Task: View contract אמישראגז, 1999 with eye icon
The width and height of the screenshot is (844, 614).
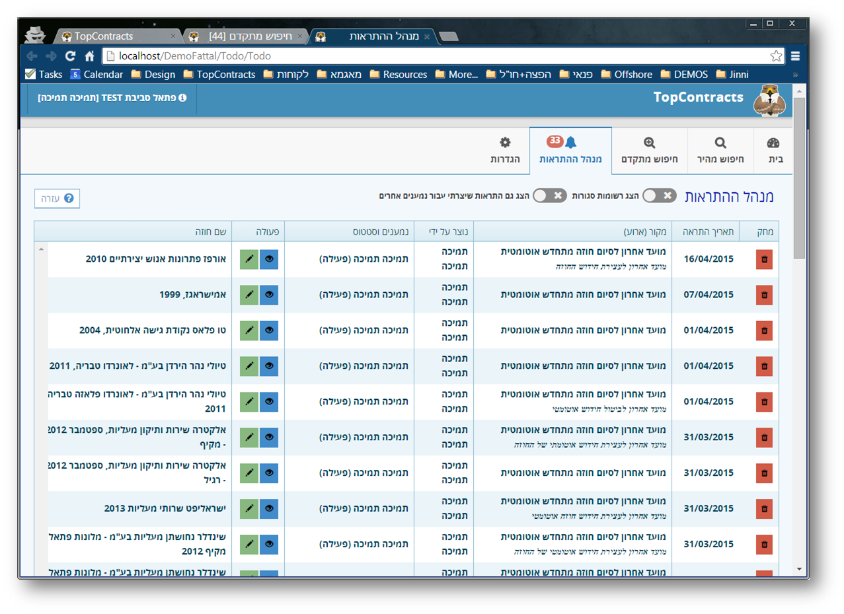Action: 269,295
